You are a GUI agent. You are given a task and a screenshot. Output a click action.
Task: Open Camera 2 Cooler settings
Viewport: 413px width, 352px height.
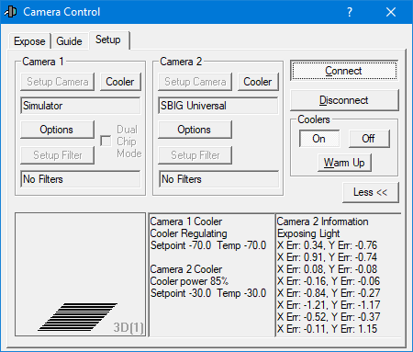pos(258,82)
